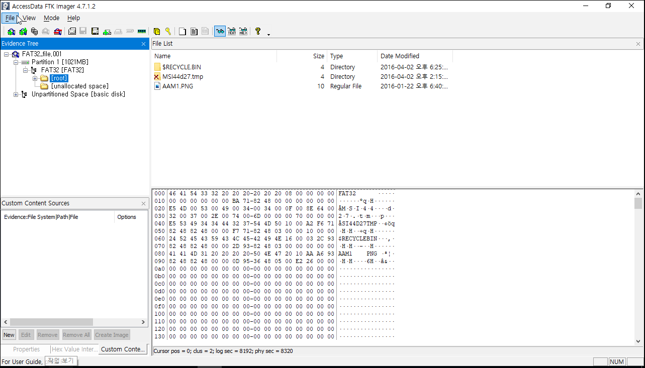This screenshot has width=645, height=368.
Task: Close the File List panel
Action: (x=638, y=44)
